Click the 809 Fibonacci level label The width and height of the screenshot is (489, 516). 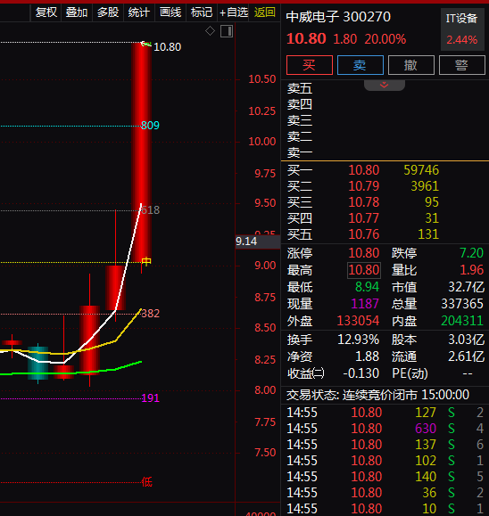[150, 126]
